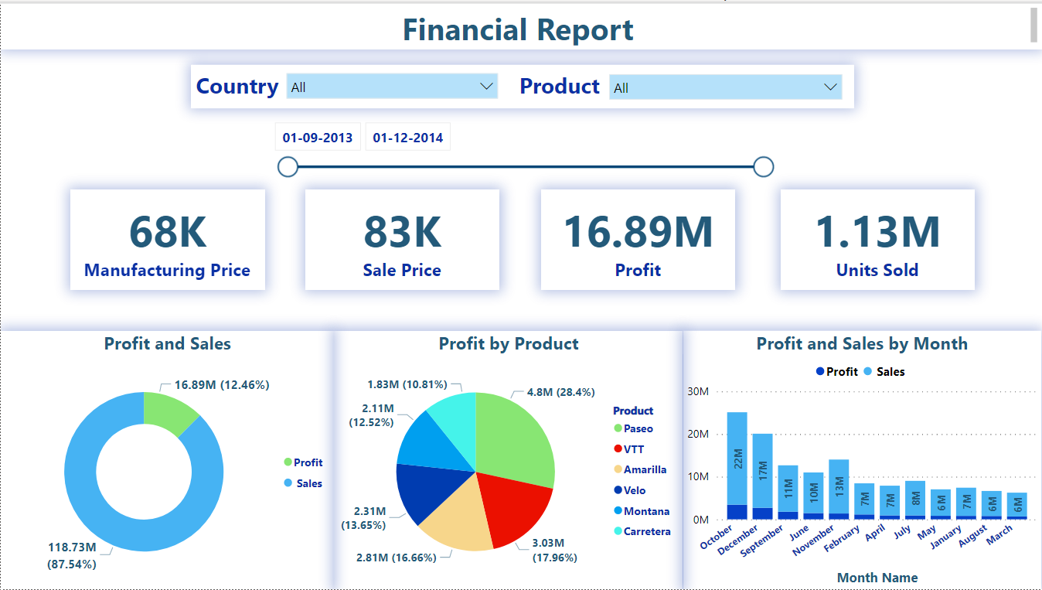Click the left handle of the date range slider
The width and height of the screenshot is (1042, 590).
[x=287, y=165]
